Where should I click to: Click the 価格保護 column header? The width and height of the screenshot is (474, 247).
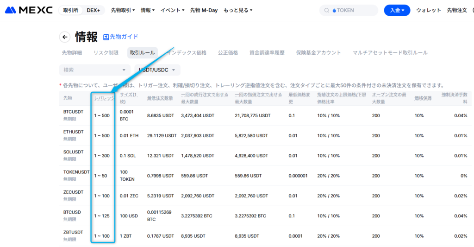click(423, 98)
